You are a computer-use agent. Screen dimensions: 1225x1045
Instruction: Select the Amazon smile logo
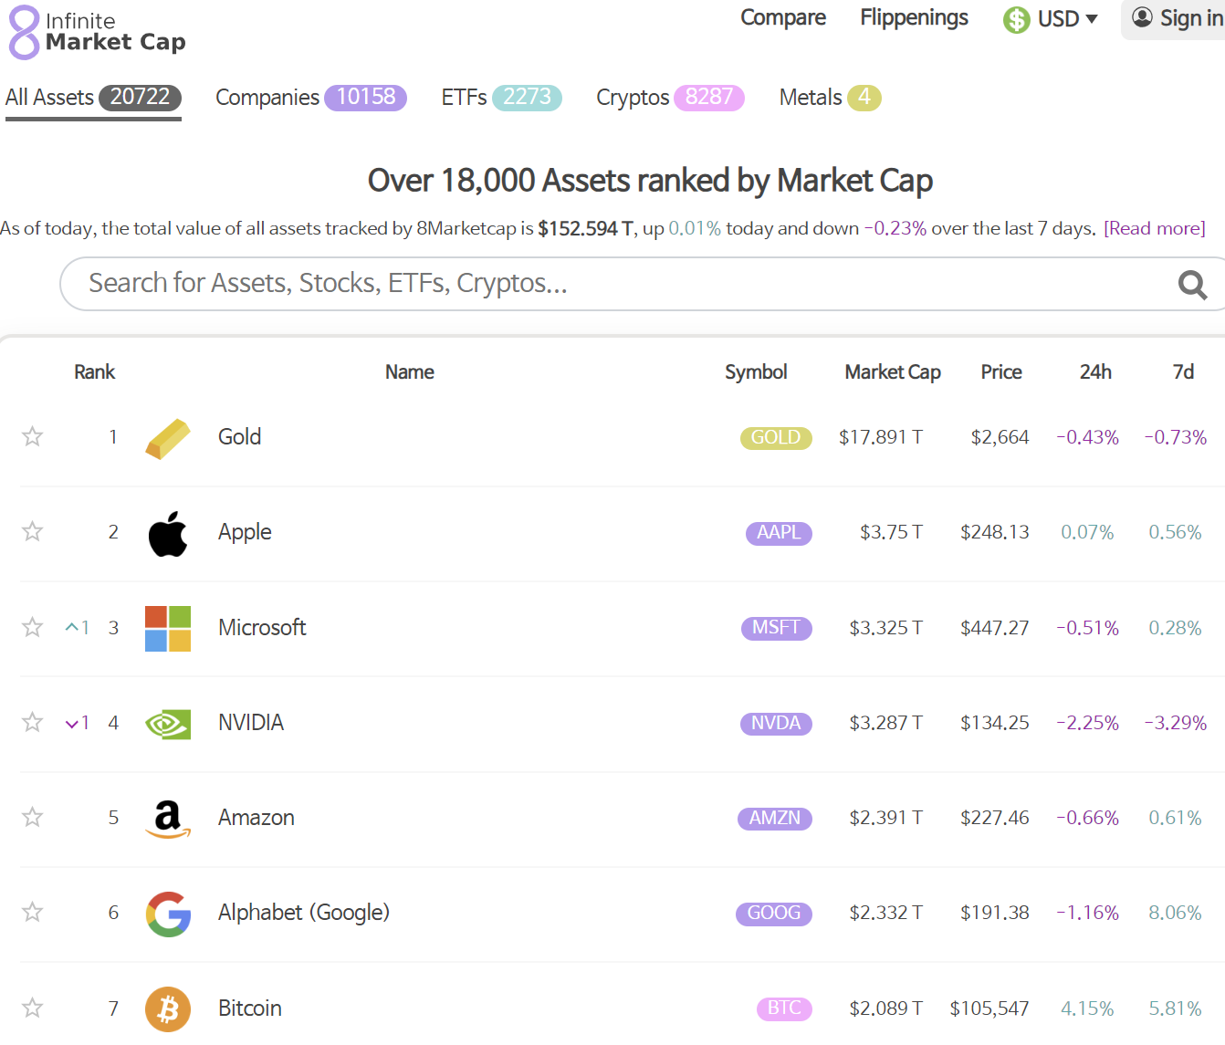tap(168, 819)
